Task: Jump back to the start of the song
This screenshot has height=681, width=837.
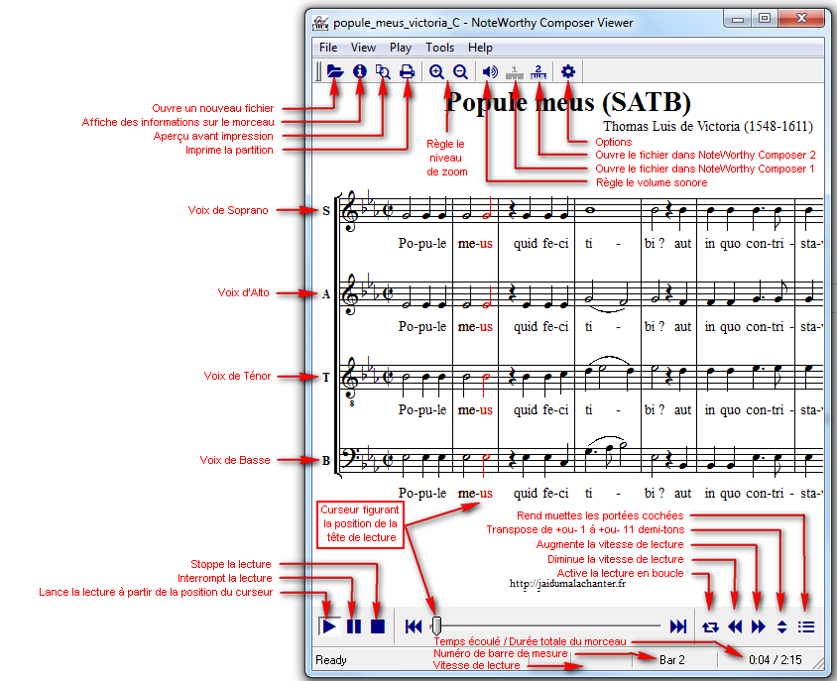Action: tap(414, 626)
